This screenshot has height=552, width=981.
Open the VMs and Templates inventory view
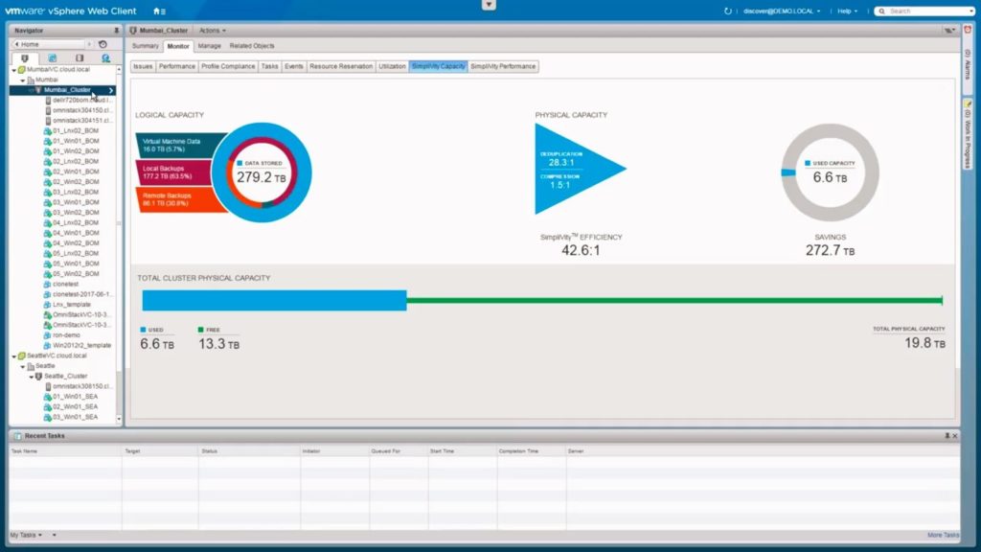pos(51,57)
